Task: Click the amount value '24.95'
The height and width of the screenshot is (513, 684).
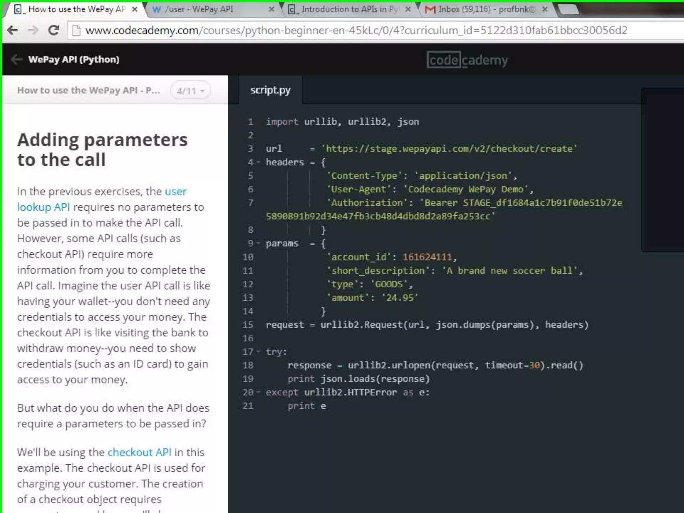Action: (400, 298)
